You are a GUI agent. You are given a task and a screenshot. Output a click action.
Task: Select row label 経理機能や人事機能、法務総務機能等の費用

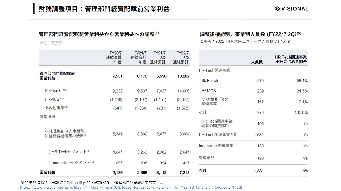(x=66, y=133)
